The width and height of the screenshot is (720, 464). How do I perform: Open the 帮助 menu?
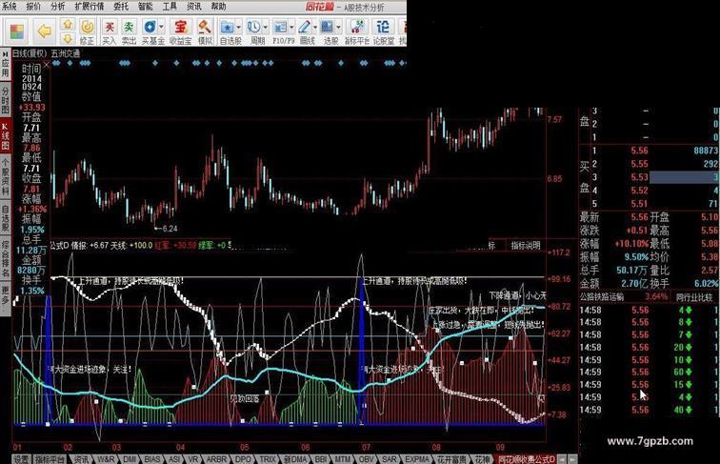(x=219, y=7)
